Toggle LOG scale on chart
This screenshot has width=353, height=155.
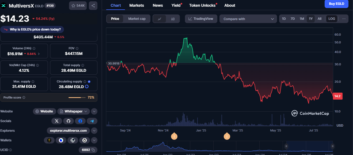[332, 19]
